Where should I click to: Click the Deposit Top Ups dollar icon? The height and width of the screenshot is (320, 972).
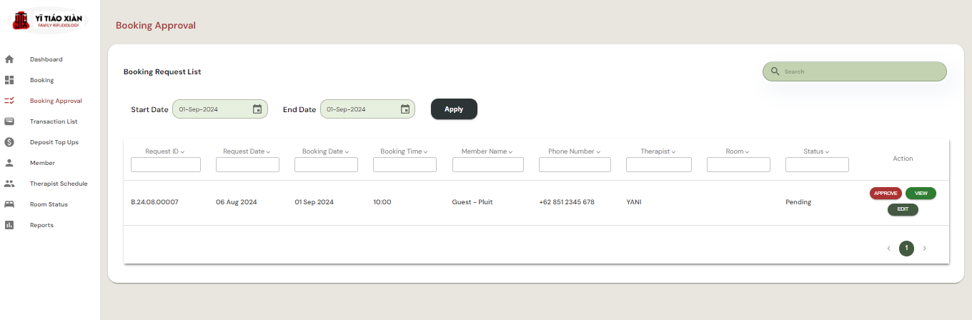9,142
